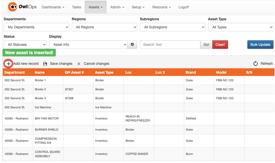Open the Asset Info display dropdown
Viewport: 275px width, 163px height.
tap(88, 44)
